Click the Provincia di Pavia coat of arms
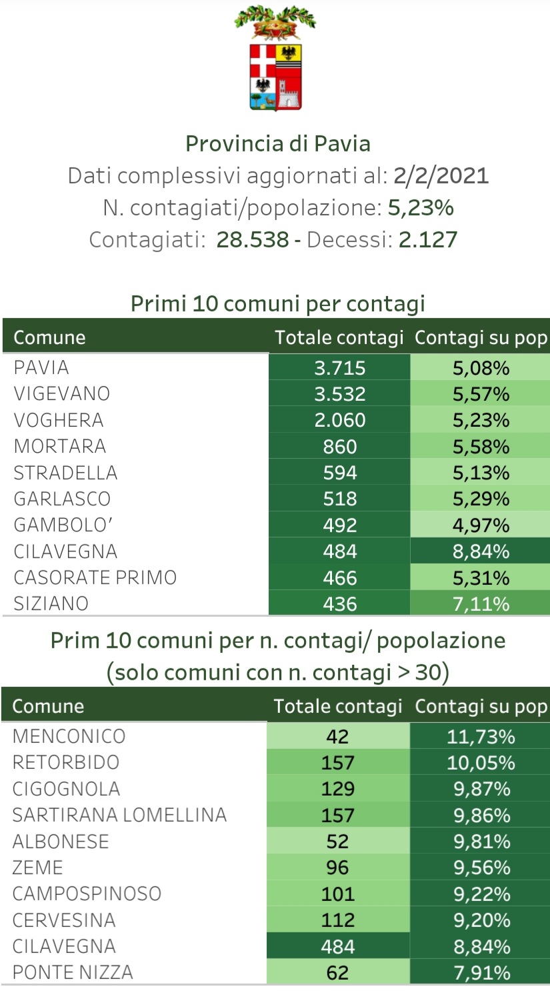 point(275,60)
